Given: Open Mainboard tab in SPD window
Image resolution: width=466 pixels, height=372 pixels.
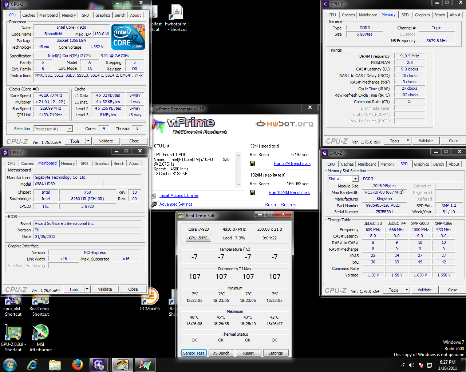Looking at the screenshot, I should tap(367, 164).
